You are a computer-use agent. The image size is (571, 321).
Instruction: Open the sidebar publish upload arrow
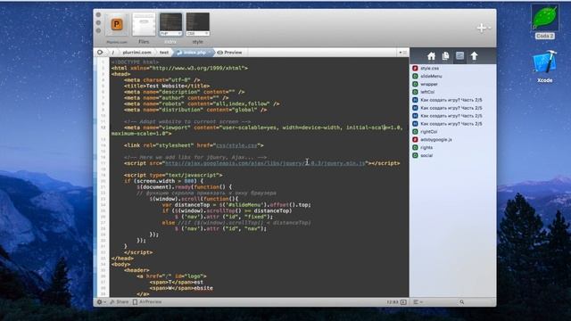click(x=474, y=56)
